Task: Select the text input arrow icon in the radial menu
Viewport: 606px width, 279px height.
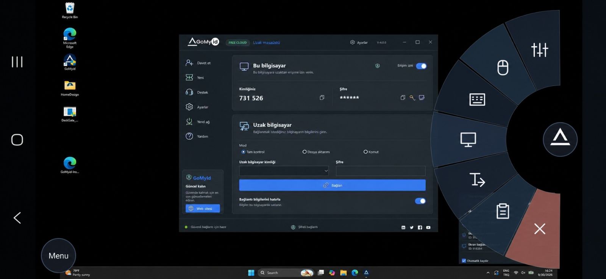Action: [x=477, y=180]
